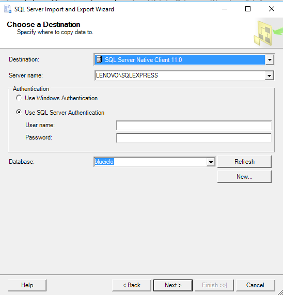Click the User name field
Viewport: 283px width, 295px height.
tap(194, 126)
